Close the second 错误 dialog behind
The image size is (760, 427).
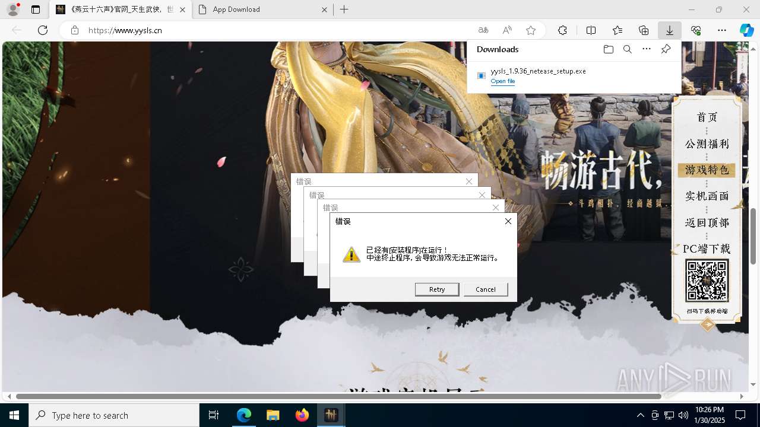[482, 195]
